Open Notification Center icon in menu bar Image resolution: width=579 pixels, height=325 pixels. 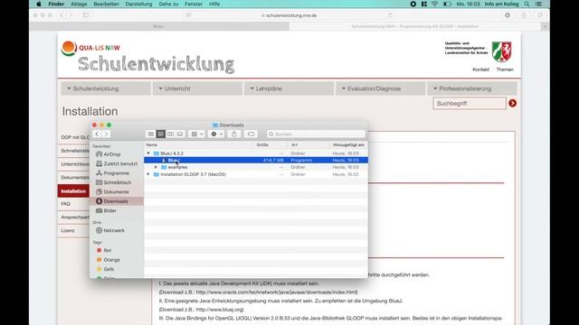point(539,4)
